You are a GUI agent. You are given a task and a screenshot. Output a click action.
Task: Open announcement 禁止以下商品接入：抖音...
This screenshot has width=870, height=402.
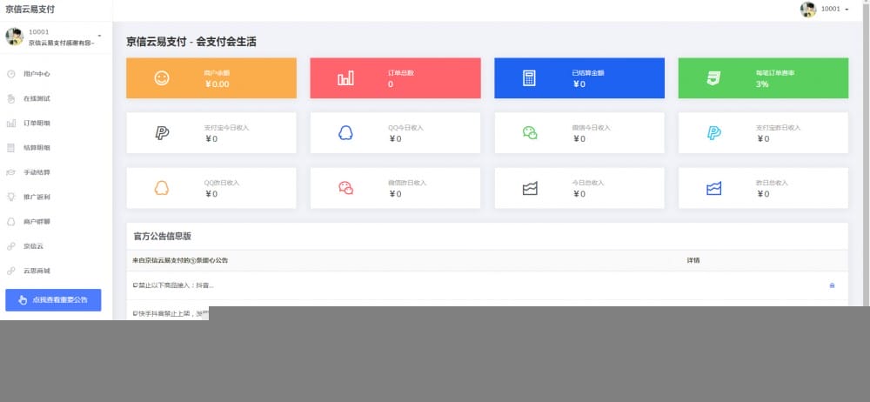173,285
